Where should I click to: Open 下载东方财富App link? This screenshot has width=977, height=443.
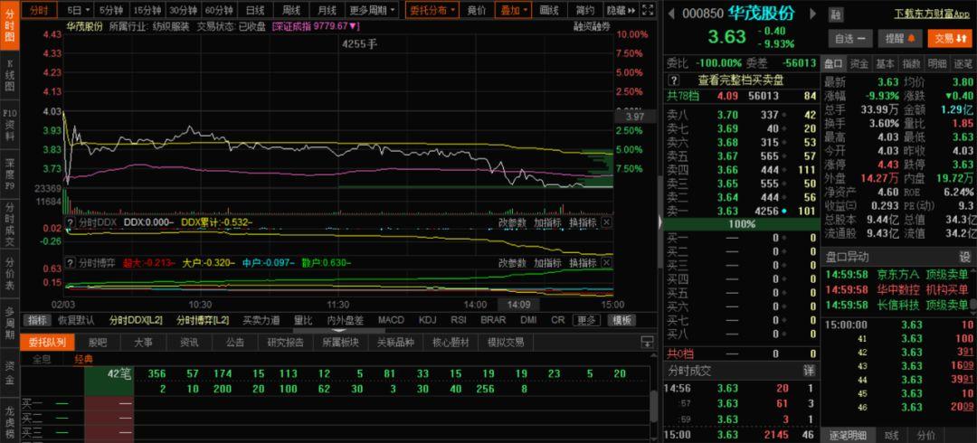[933, 14]
